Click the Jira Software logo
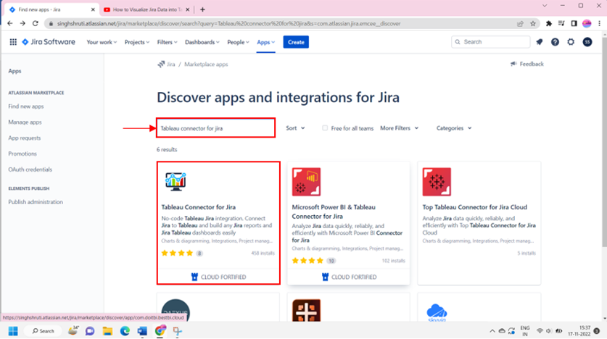 click(49, 42)
